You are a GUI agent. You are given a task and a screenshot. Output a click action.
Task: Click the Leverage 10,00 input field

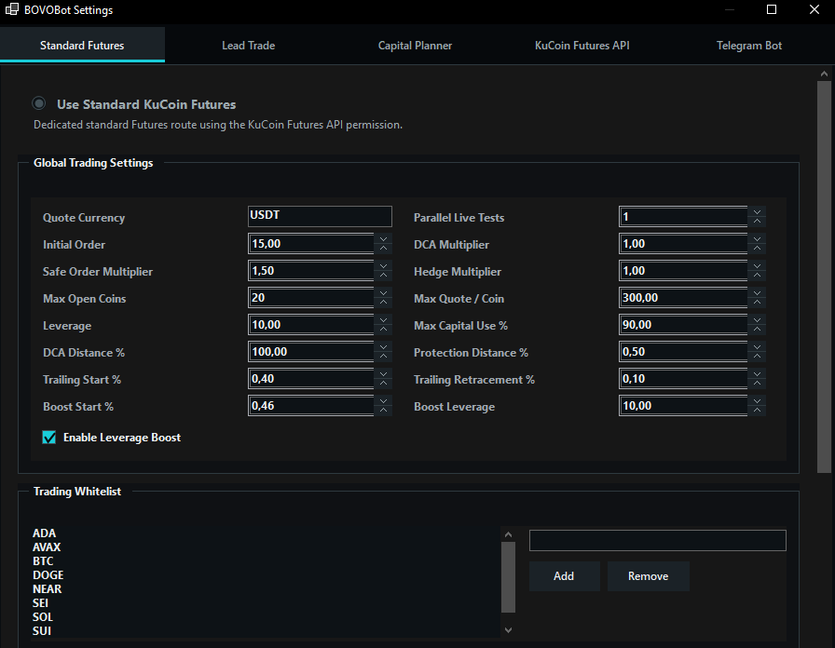click(311, 325)
